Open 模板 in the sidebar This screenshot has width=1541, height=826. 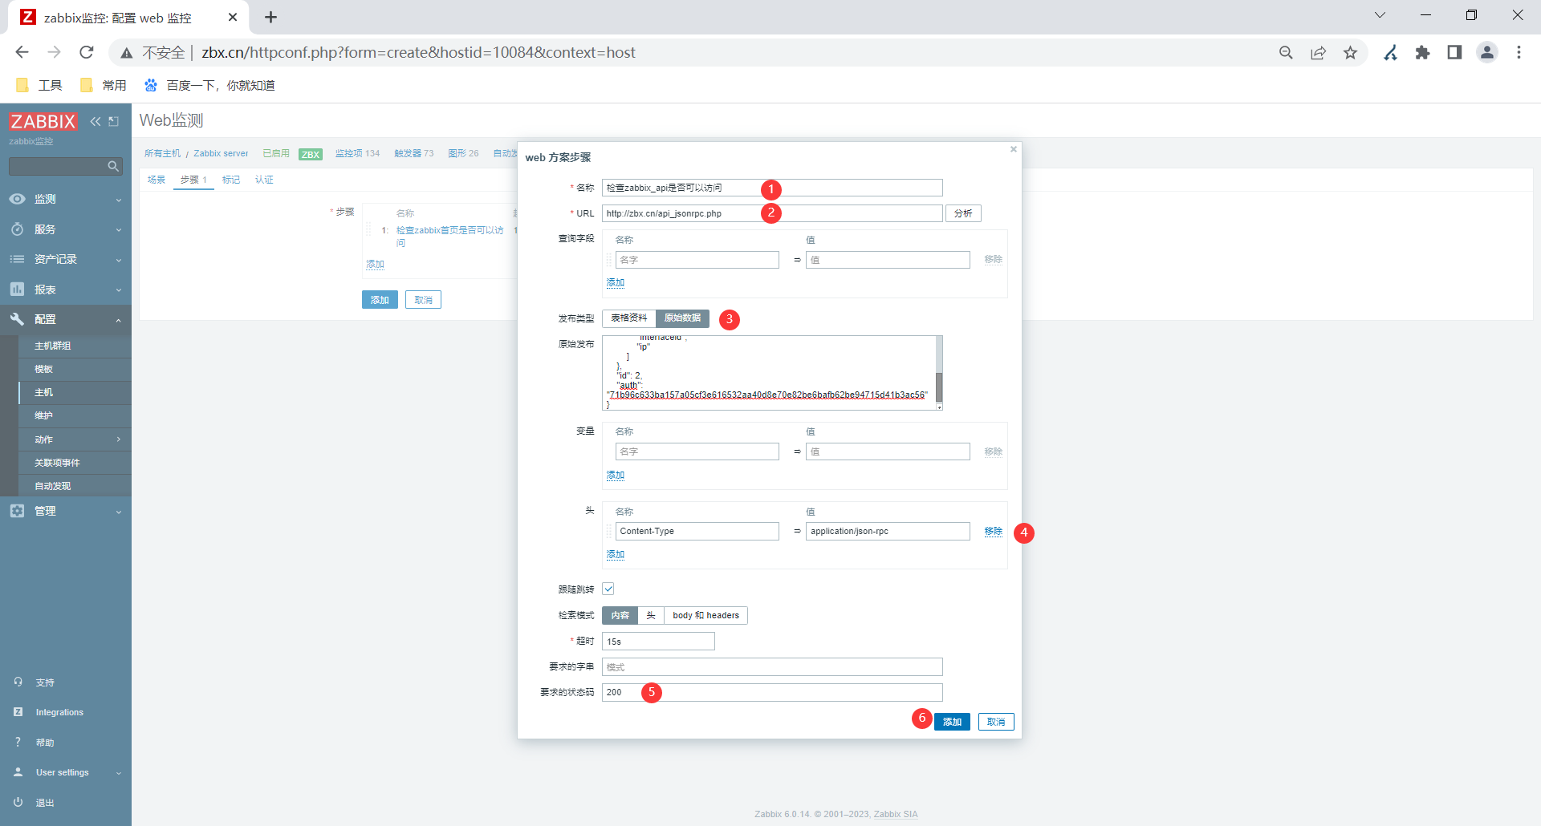44,369
